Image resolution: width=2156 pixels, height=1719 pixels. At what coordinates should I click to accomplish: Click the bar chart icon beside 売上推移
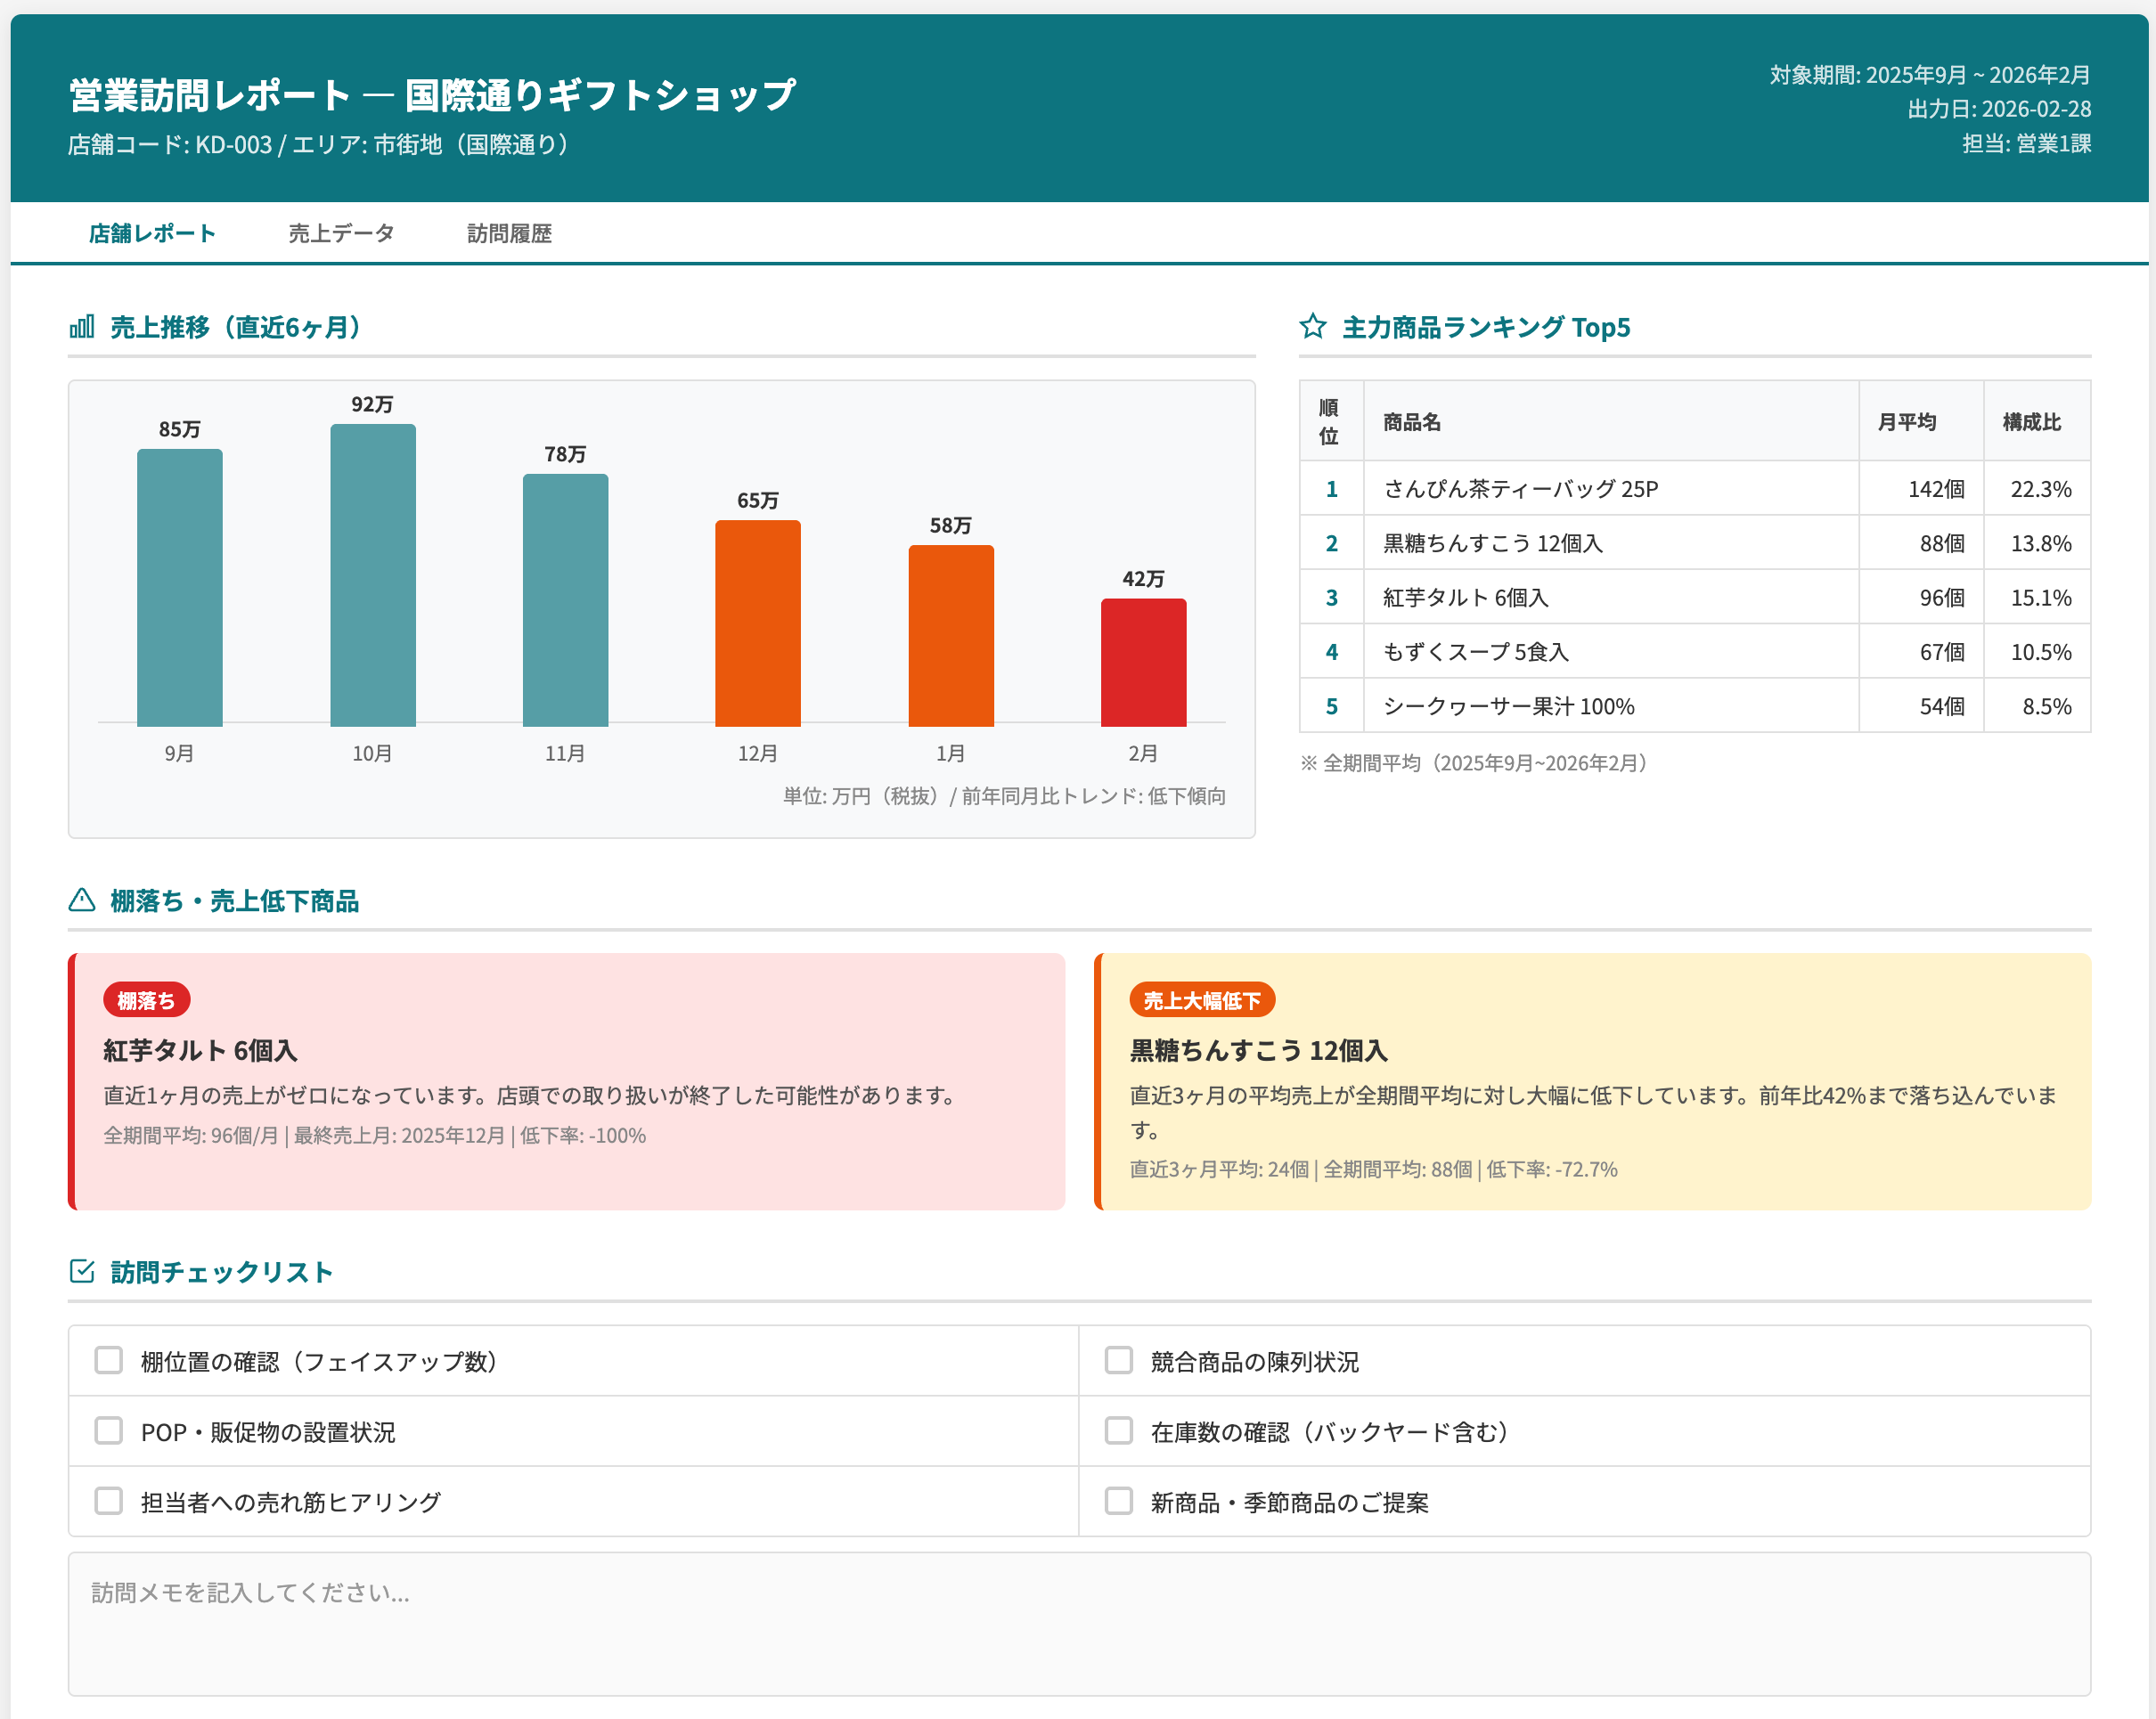(x=82, y=327)
